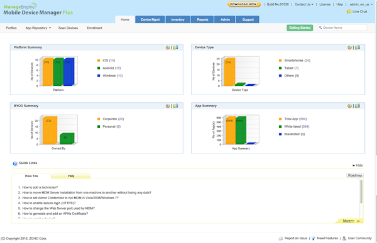Open the App Repository dropdown
Viewport: 377px width, 243px height.
[38, 28]
